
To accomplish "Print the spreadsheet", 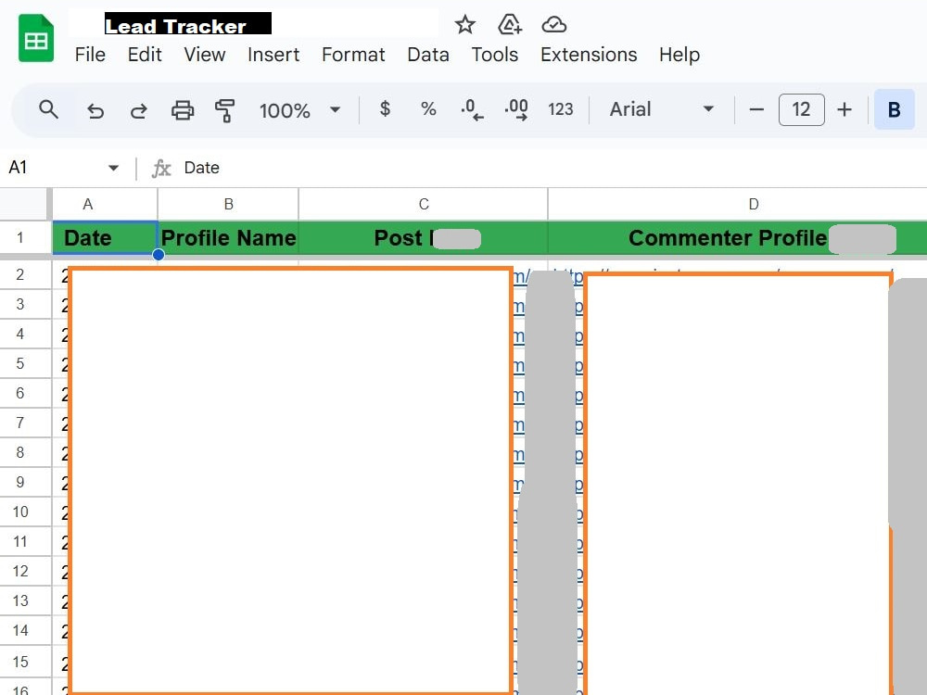I will [182, 110].
